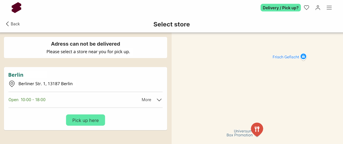Open the user account icon
This screenshot has width=343, height=144.
(318, 8)
